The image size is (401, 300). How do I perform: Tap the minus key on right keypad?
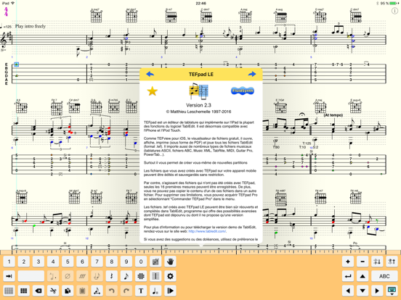pyautogui.click(x=362, y=262)
